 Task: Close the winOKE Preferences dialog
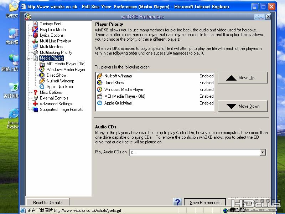[x=268, y=17]
